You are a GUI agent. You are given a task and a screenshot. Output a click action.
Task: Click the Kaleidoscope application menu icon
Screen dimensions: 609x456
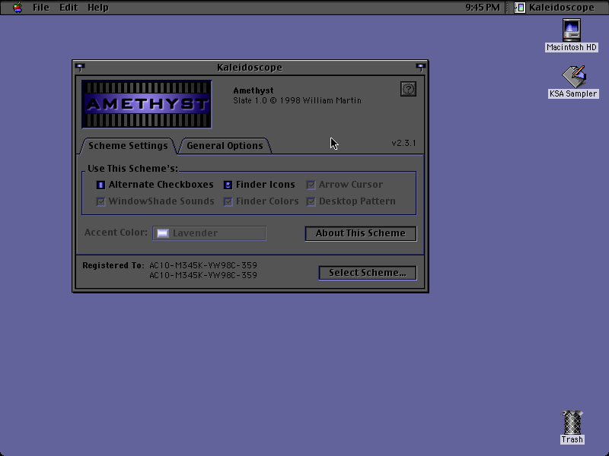[520, 8]
